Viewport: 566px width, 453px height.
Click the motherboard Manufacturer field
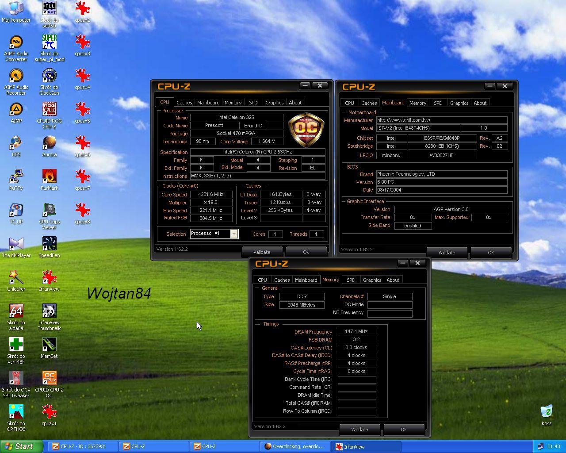coord(441,120)
